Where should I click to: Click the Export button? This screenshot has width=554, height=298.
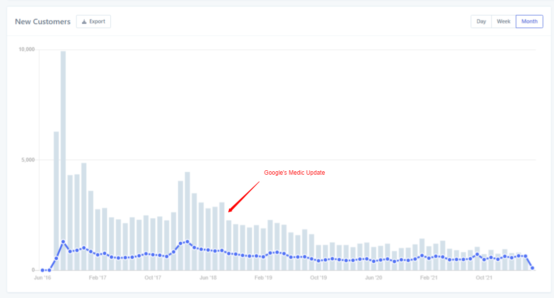[94, 22]
